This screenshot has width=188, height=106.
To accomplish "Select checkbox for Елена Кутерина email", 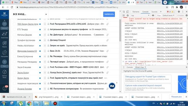I will click(14, 56).
